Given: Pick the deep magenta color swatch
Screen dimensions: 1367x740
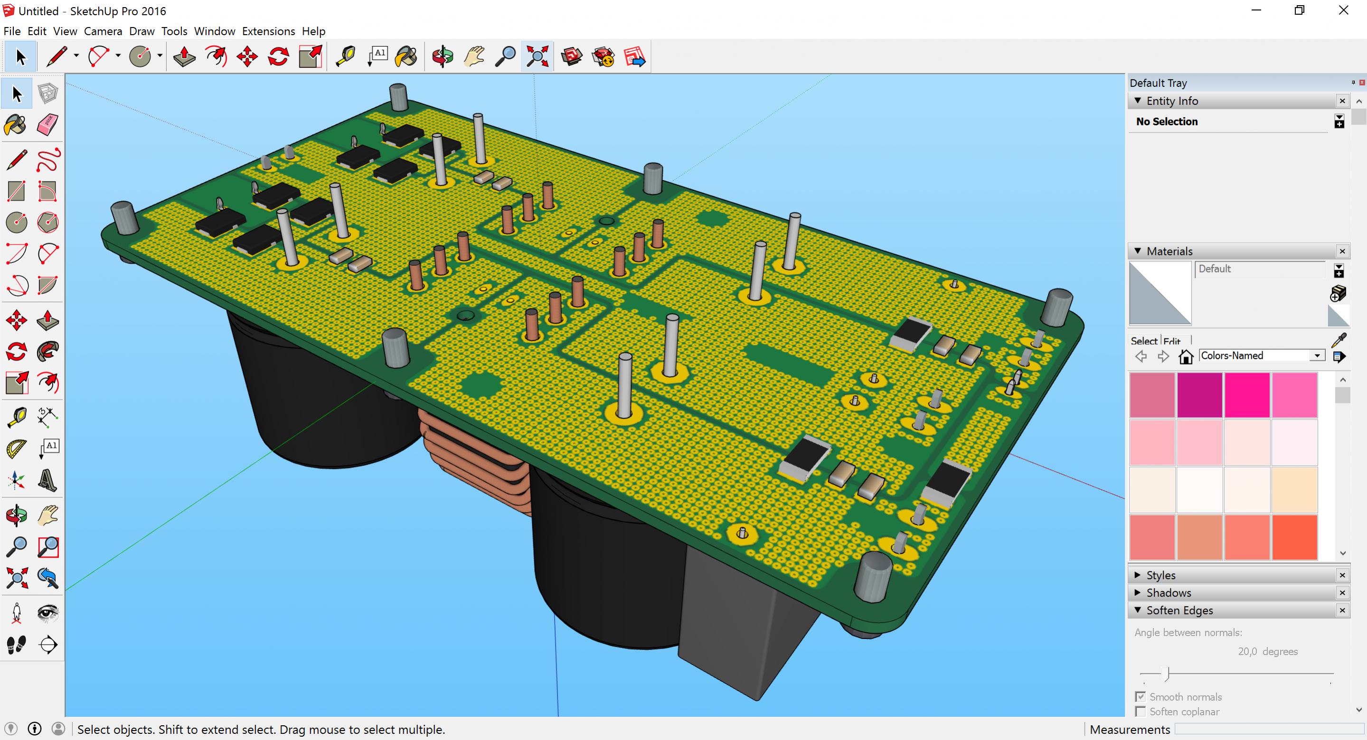Looking at the screenshot, I should 1199,394.
